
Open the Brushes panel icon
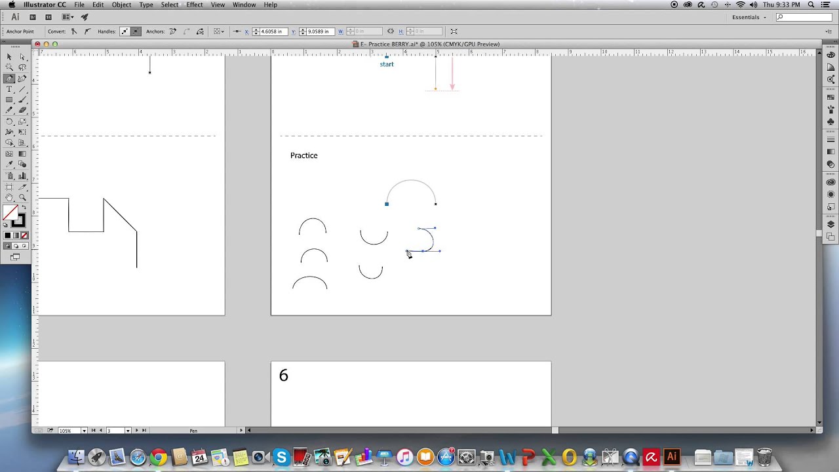830,109
